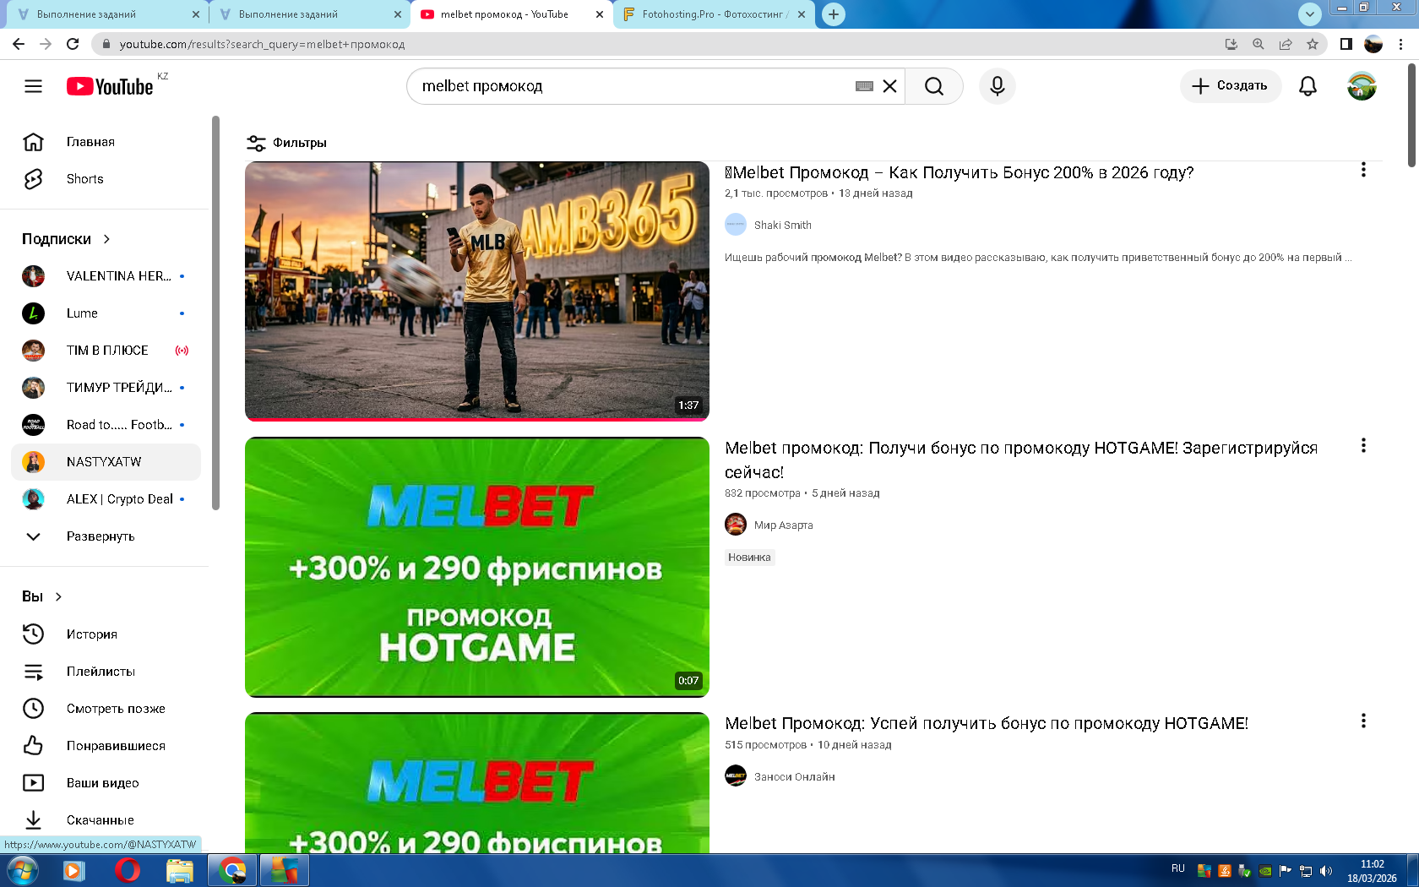1419x887 pixels.
Task: Open more options for first Melbet video
Action: coord(1362,171)
